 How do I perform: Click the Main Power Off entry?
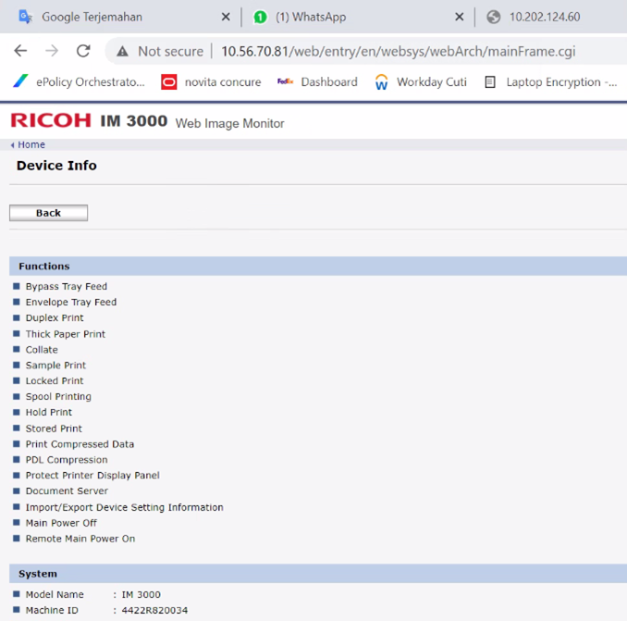[x=61, y=523]
